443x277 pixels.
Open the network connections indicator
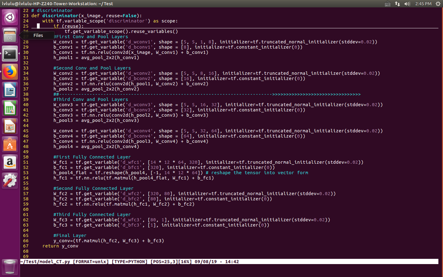(x=397, y=4)
